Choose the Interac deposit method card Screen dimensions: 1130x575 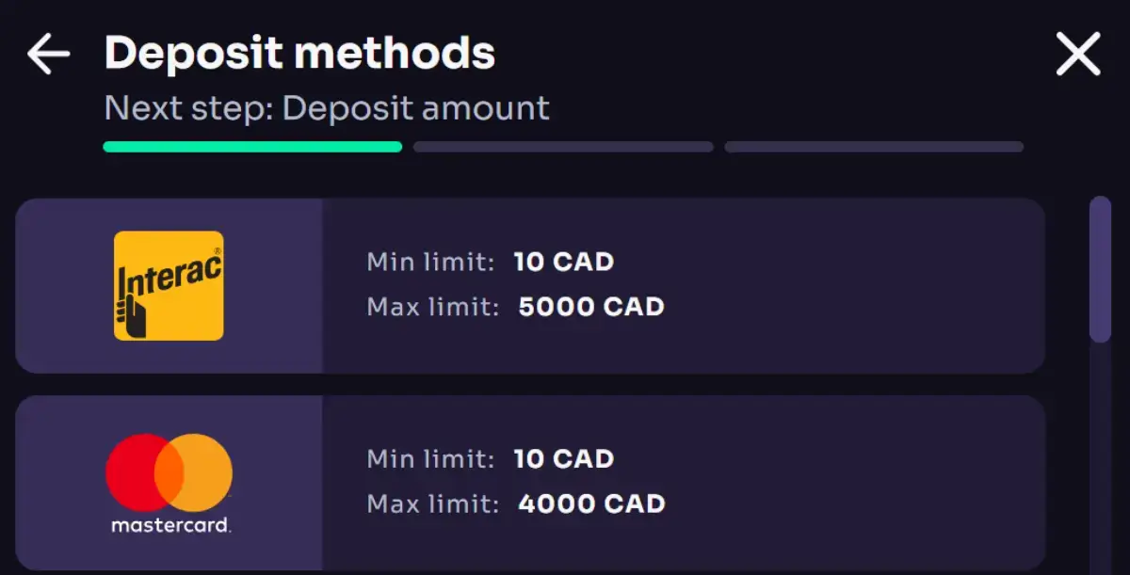tap(683, 285)
